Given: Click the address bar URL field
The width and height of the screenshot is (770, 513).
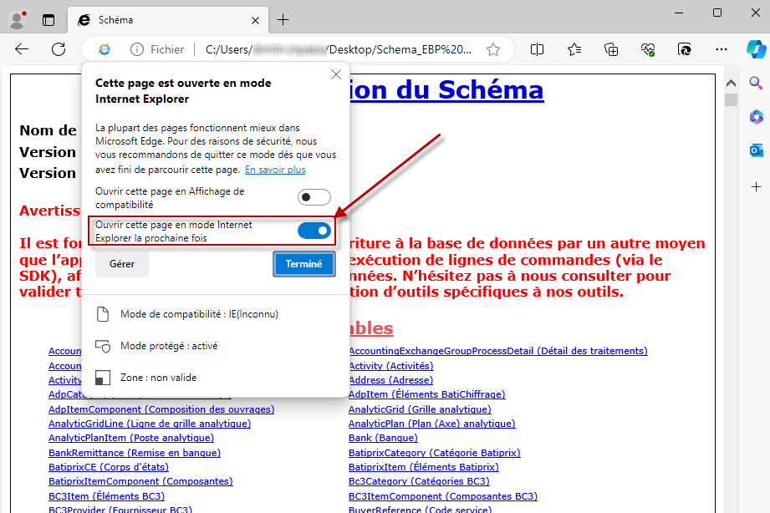Looking at the screenshot, I should [339, 49].
